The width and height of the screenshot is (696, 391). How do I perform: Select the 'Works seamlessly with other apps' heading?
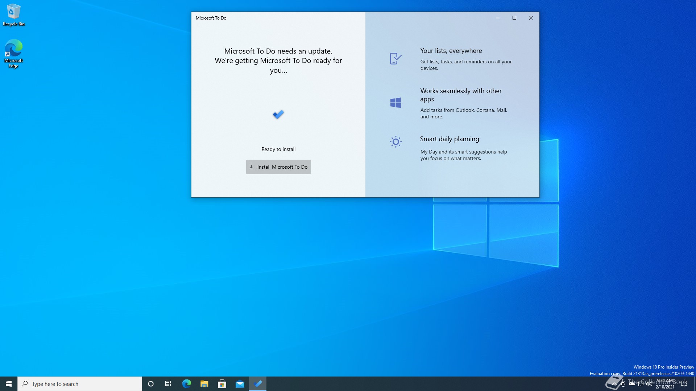pyautogui.click(x=461, y=95)
